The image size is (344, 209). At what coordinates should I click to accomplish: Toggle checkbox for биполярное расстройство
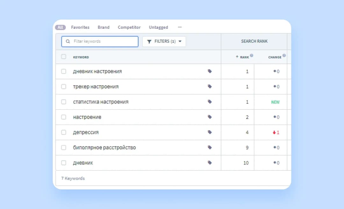[x=64, y=147]
